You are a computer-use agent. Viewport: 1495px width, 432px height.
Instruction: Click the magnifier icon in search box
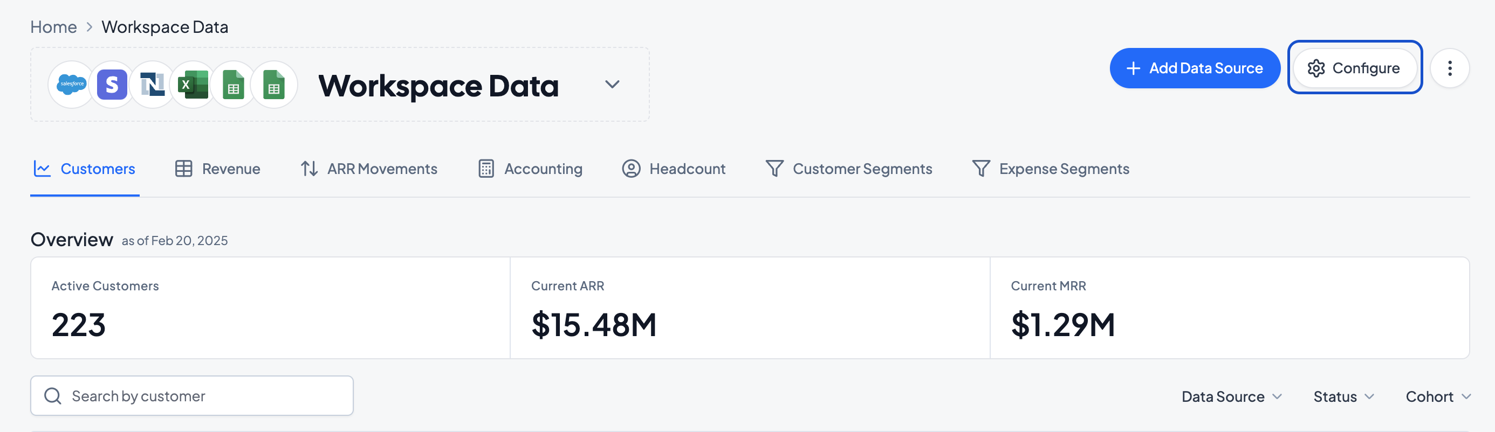[x=53, y=396]
